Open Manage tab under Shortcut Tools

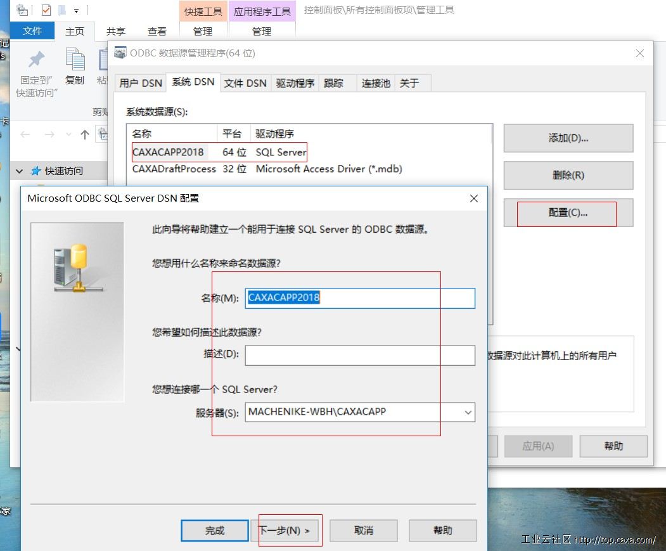[203, 31]
